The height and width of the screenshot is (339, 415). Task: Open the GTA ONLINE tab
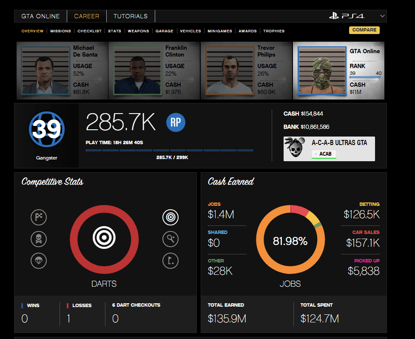pyautogui.click(x=40, y=16)
